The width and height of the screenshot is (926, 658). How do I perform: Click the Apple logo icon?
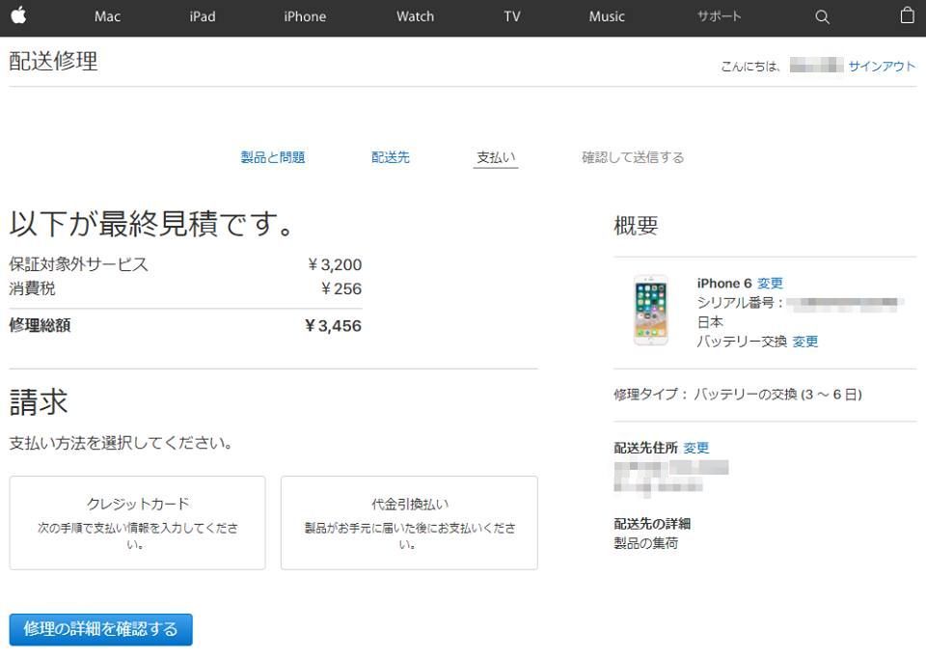tap(19, 16)
